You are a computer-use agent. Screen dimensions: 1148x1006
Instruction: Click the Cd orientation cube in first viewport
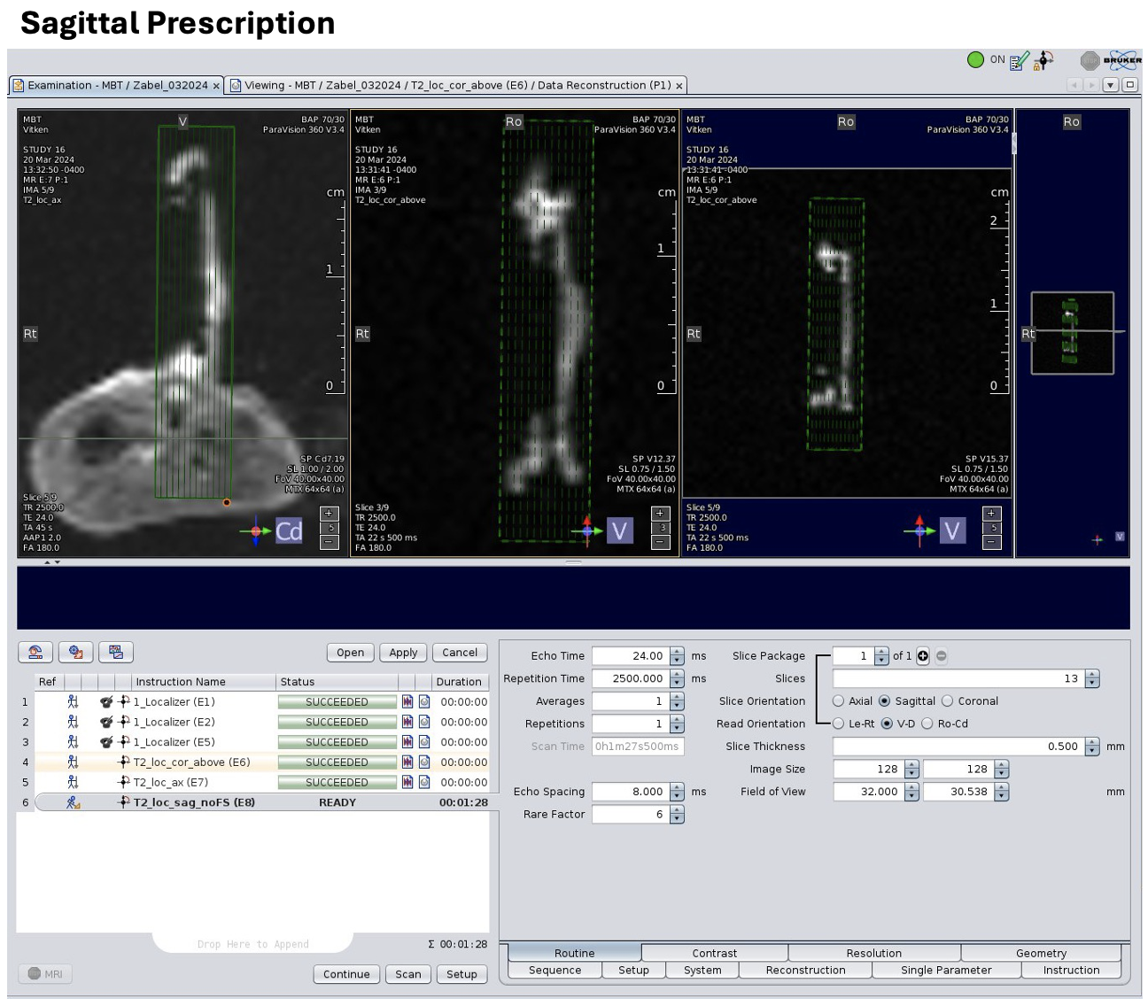point(289,530)
